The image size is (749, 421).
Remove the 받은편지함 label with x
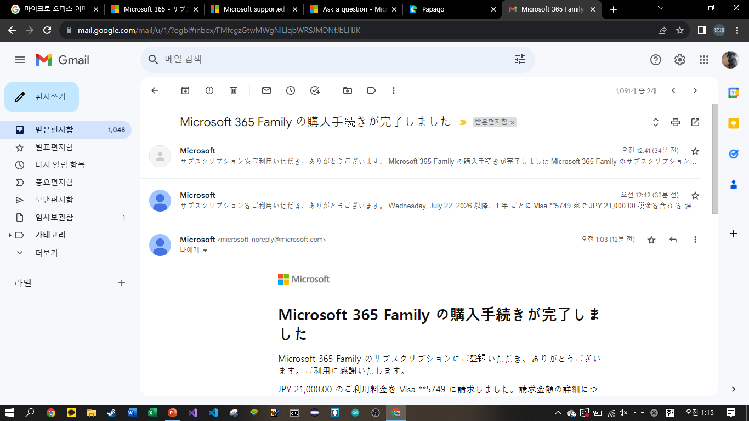tap(512, 123)
